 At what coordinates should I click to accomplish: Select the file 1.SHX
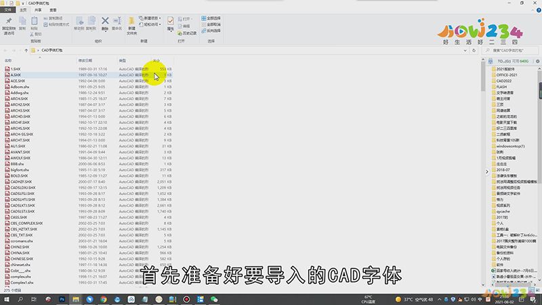(16, 69)
